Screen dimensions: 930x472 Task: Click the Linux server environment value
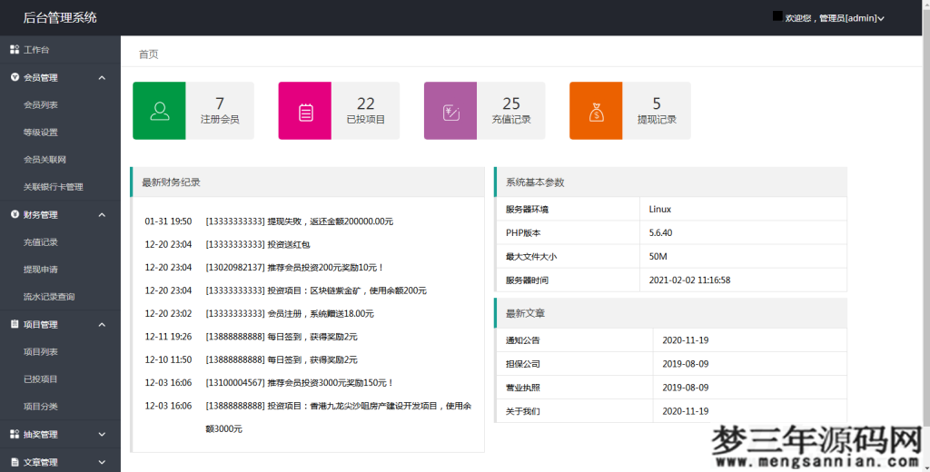(x=659, y=210)
